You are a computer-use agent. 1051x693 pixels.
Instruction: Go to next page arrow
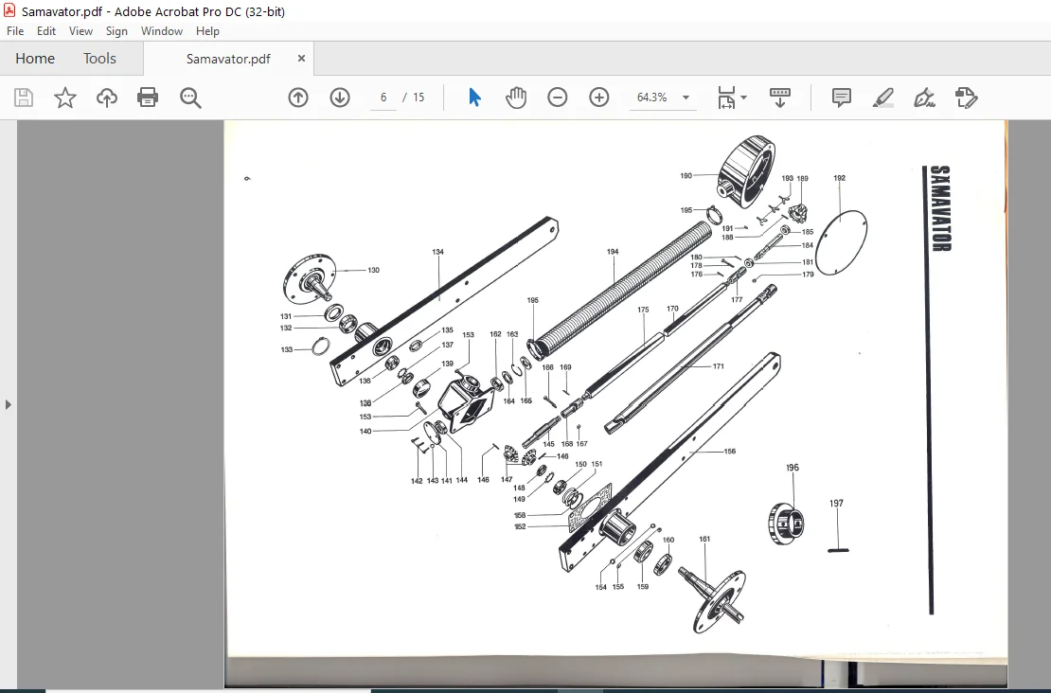(340, 98)
